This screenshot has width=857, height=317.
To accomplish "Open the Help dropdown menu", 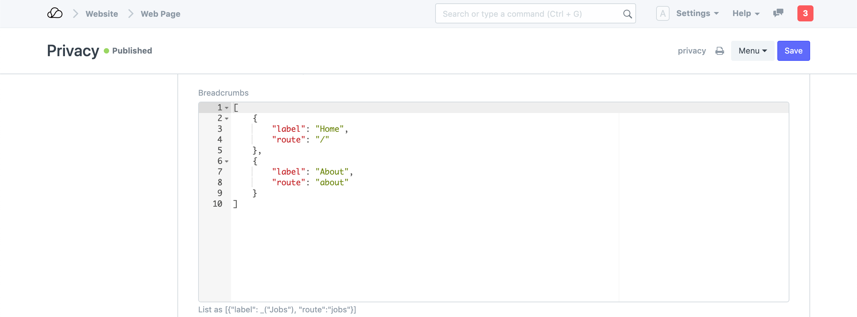I will (x=746, y=13).
